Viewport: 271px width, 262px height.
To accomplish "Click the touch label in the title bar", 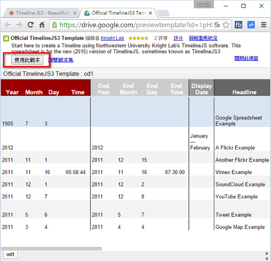I will (203, 5).
